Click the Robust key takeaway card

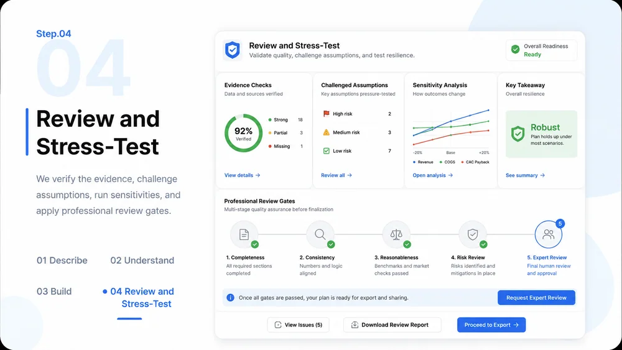[542, 134]
